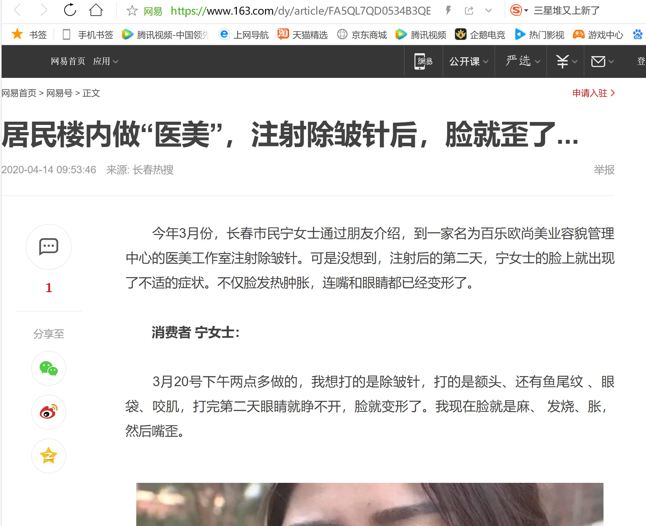Click the browser forward arrow

(x=44, y=10)
